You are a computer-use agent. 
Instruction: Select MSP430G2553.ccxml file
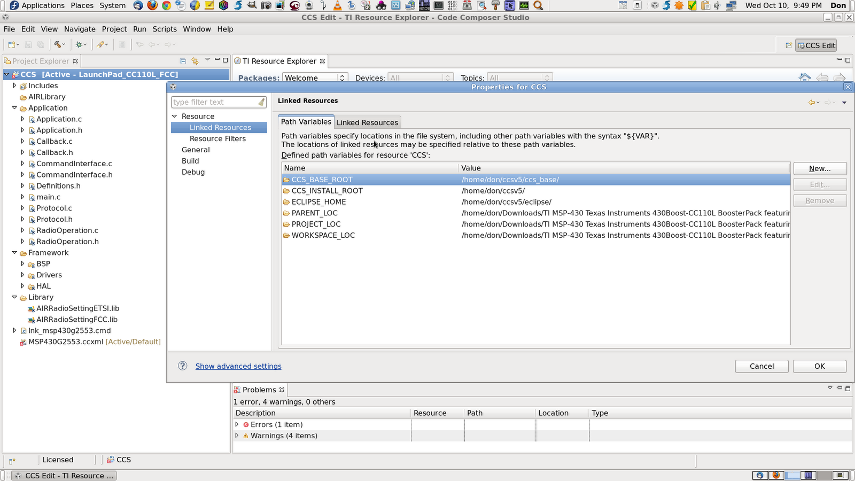point(90,342)
